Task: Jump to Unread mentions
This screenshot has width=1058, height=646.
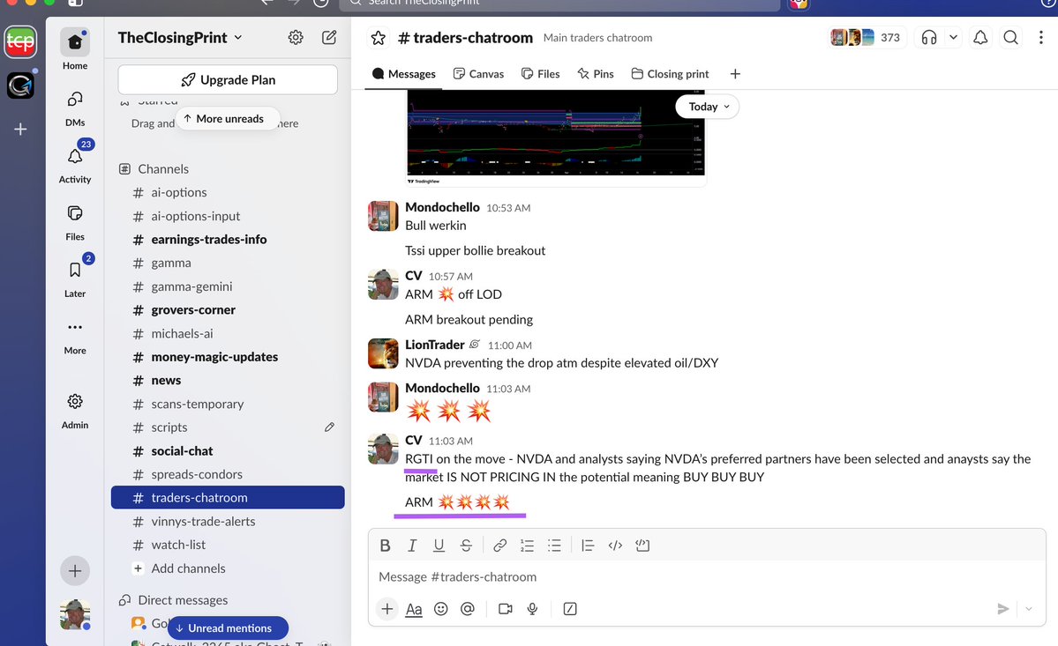Action: pyautogui.click(x=228, y=627)
